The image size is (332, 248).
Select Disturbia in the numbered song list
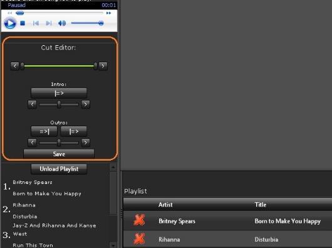[x=25, y=217]
